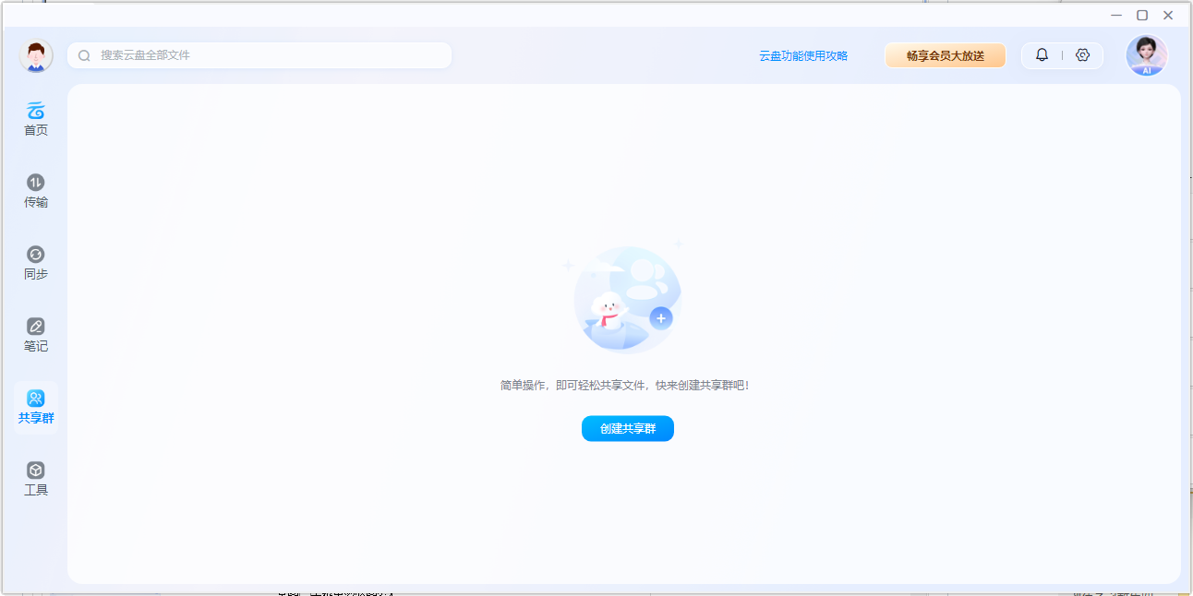Open the 传输 transfer section
The image size is (1193, 596).
[x=36, y=191]
